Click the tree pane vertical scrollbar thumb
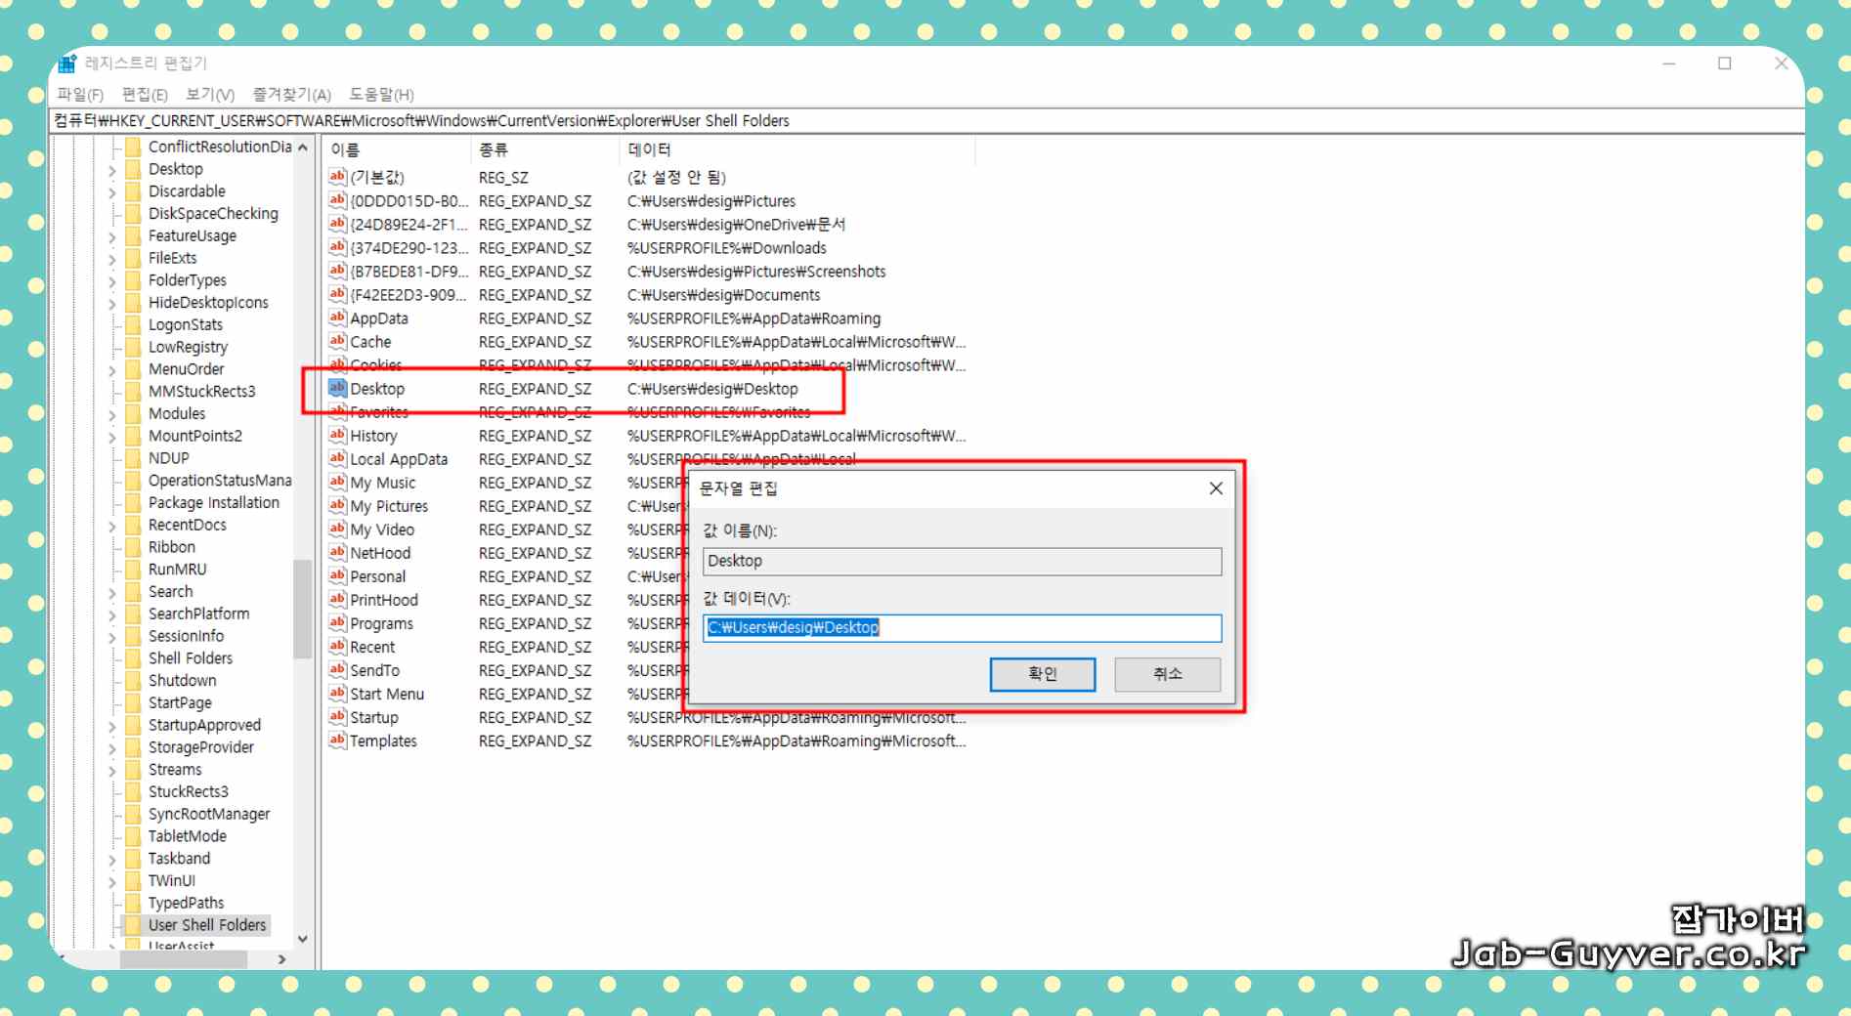The image size is (1851, 1016). 303,609
